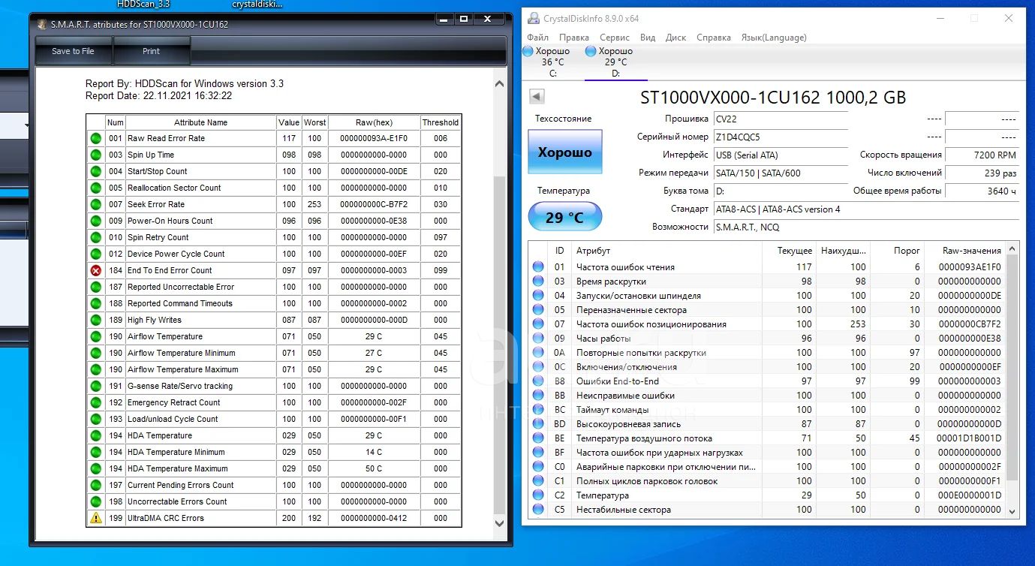Click the Threshold column header in HDDScan

point(441,122)
